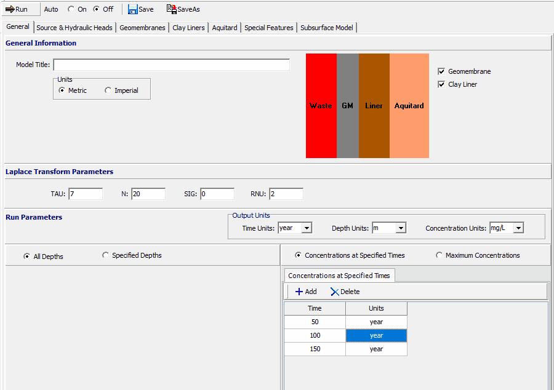Choose Specified Depths option
The image size is (554, 390).
pyautogui.click(x=106, y=255)
